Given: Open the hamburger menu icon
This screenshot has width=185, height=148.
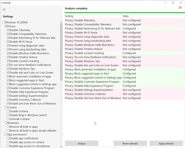Looking at the screenshot, I should click(4, 9).
